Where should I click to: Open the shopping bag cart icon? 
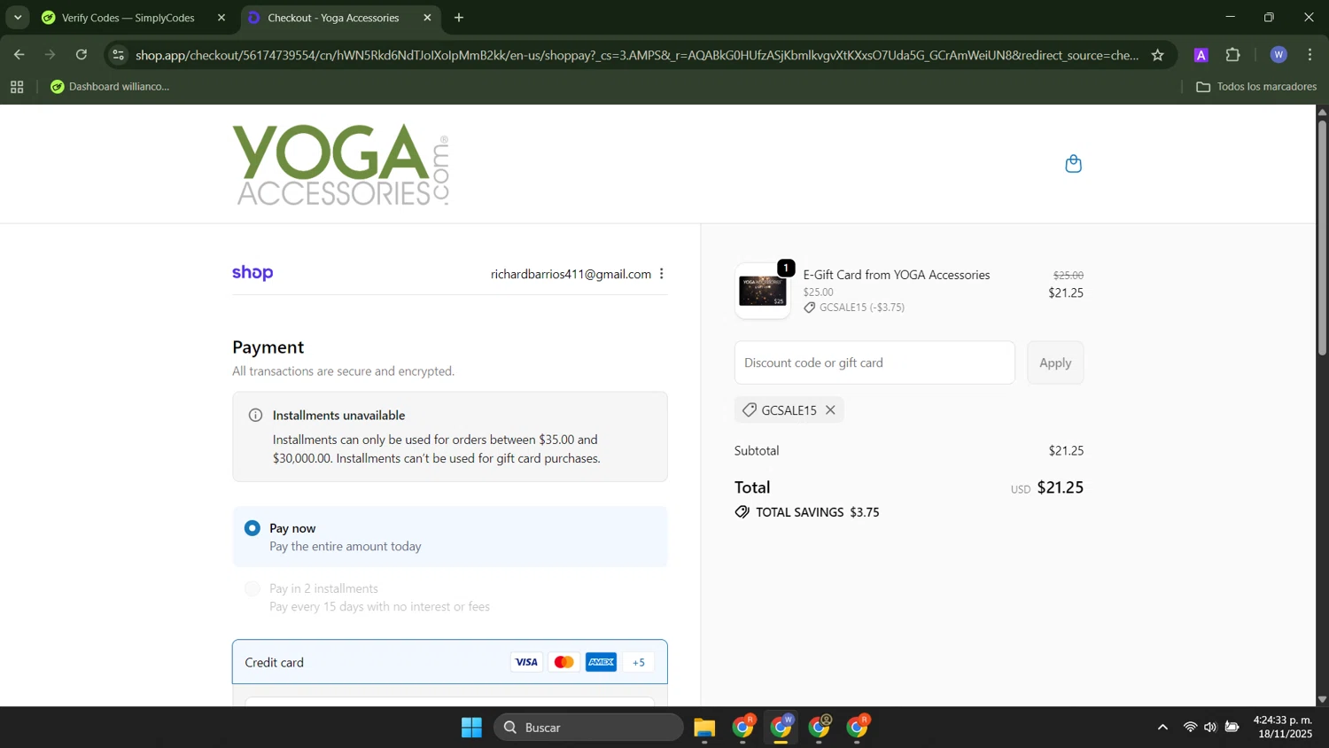click(1073, 164)
